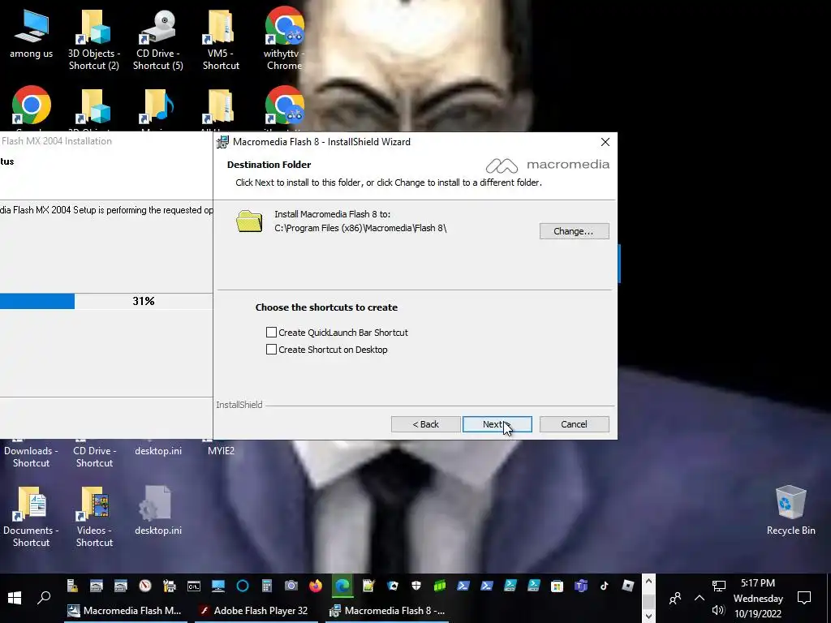
Task: Click the Change... destination folder button
Action: coord(574,231)
